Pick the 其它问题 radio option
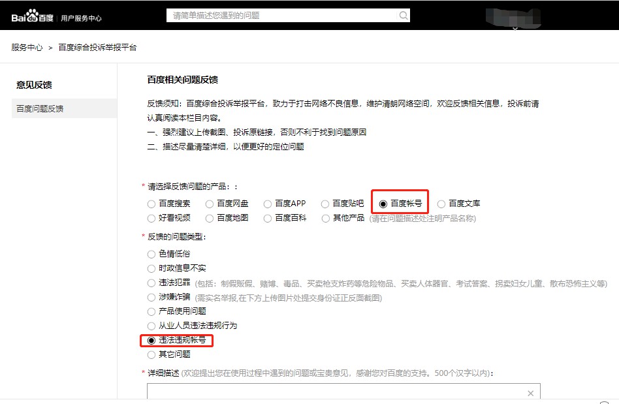The width and height of the screenshot is (619, 404). pos(152,354)
